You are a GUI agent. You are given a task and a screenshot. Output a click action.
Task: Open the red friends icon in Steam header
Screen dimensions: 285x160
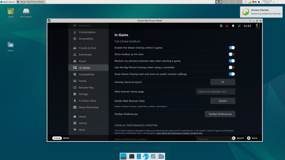[227, 26]
